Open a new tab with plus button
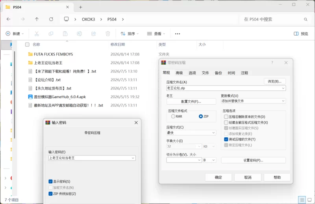The height and width of the screenshot is (204, 315). tap(81, 7)
